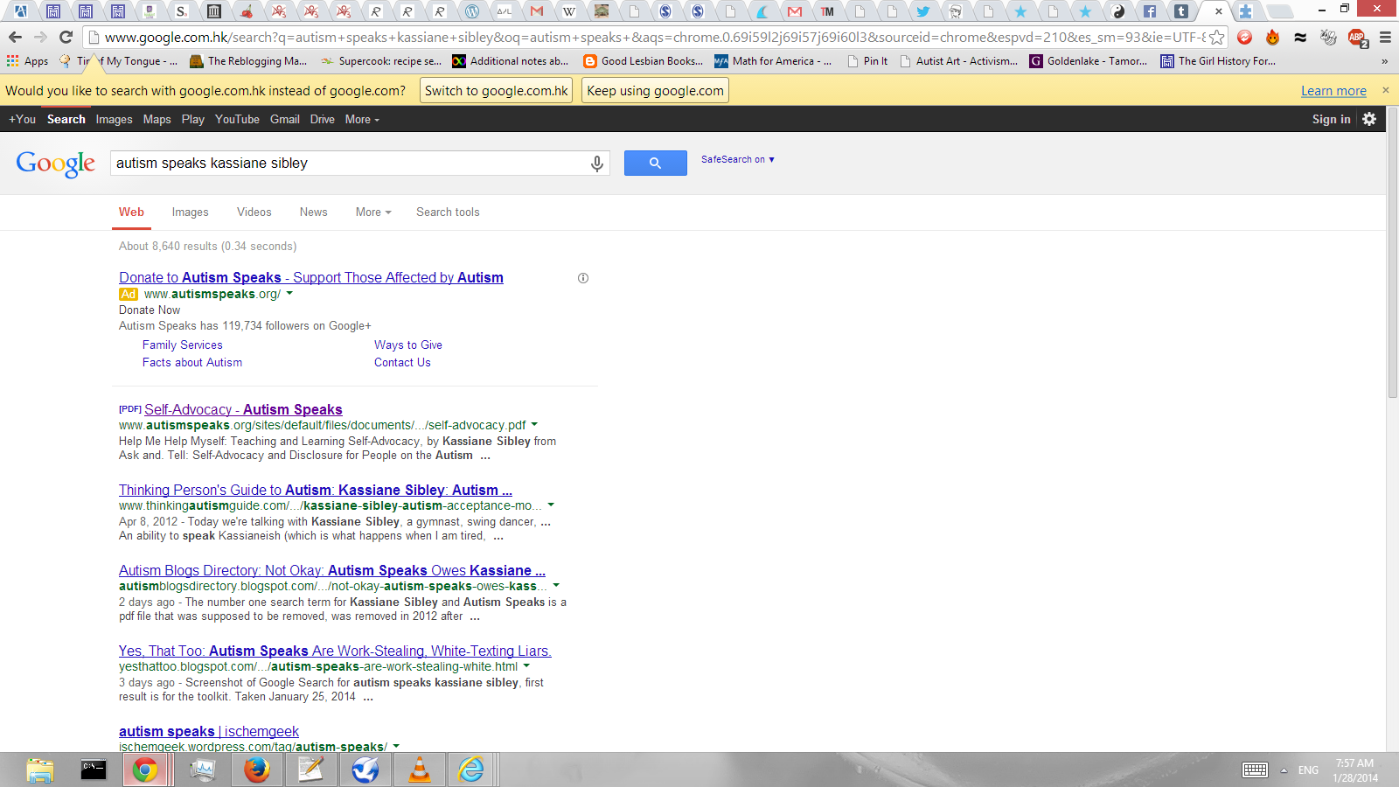Select the Videos search tab
Viewport: 1399px width, 787px height.
point(254,212)
